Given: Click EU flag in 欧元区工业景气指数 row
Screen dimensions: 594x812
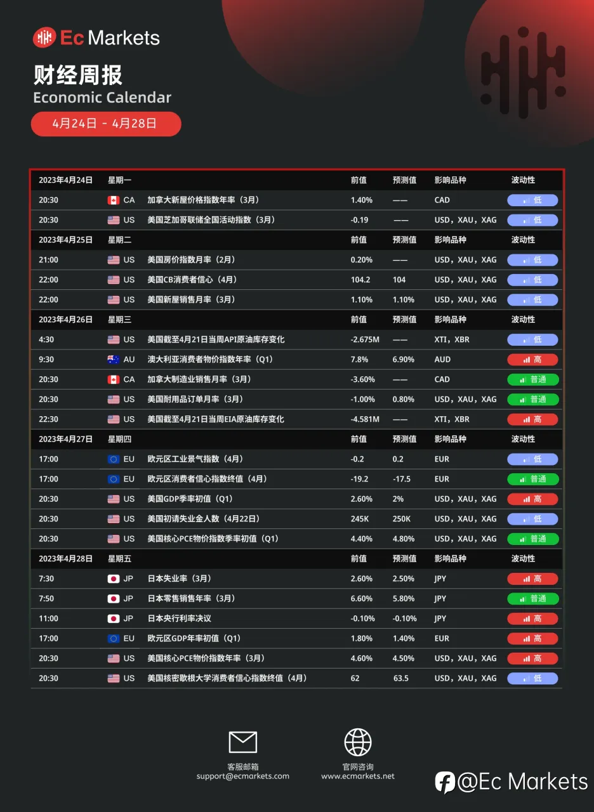Looking at the screenshot, I should (114, 459).
